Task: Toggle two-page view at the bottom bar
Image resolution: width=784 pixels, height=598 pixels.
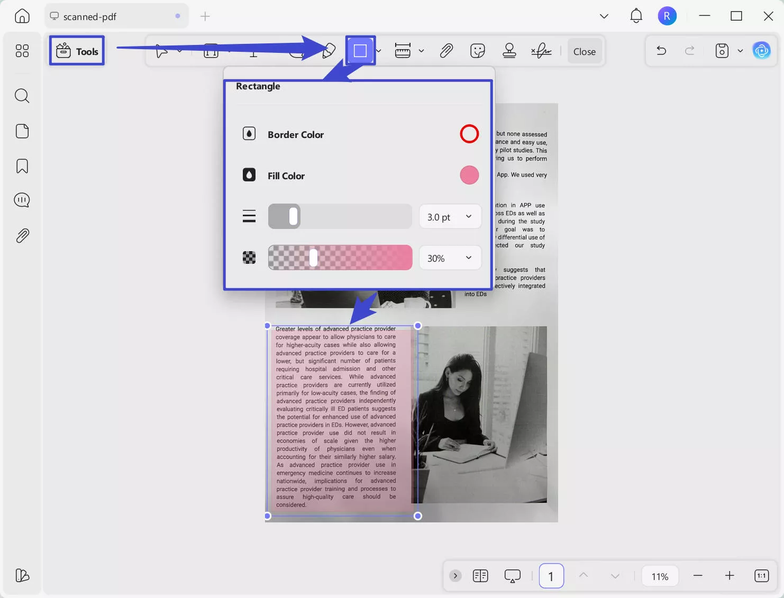Action: (480, 575)
